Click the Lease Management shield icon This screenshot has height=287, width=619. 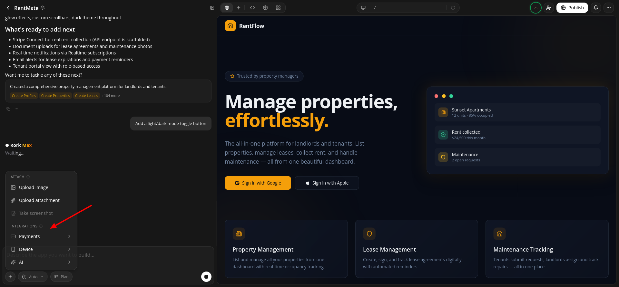click(369, 234)
